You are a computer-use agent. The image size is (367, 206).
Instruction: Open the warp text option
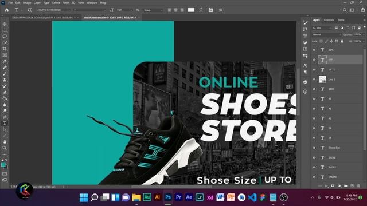(x=201, y=10)
